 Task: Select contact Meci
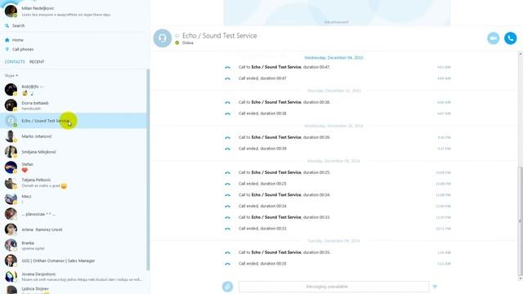point(73,198)
